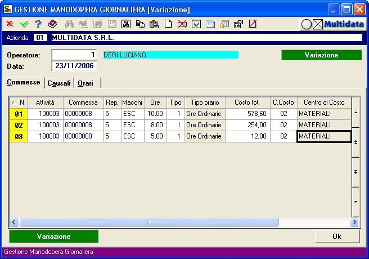Click the green checkmark confirm icon

click(x=24, y=24)
